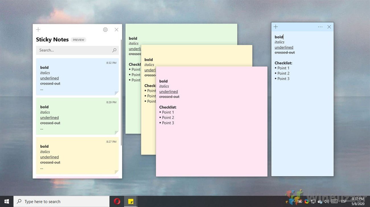Click the OneDrive sync icon in the tray
Image resolution: width=370 pixels, height=207 pixels.
click(320, 201)
